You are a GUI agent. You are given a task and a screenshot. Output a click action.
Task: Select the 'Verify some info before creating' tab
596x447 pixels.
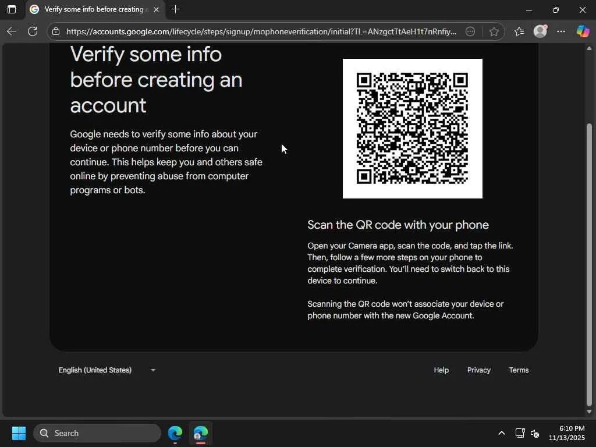tap(95, 9)
